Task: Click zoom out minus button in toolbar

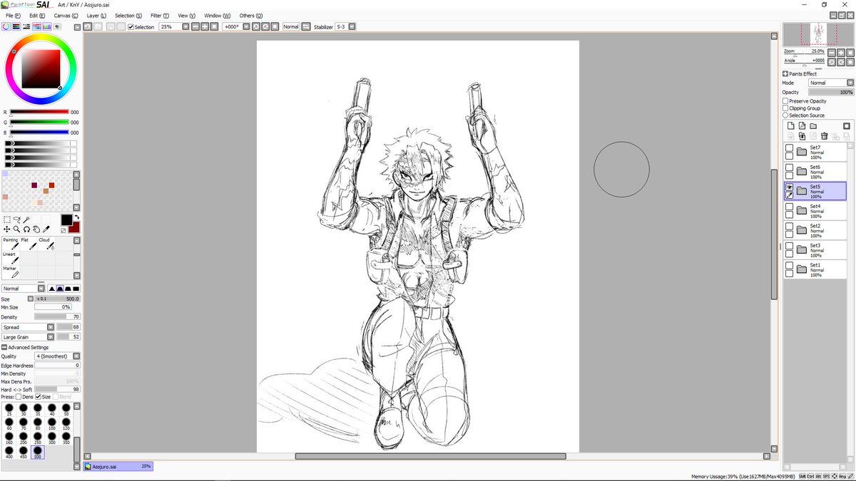Action: [x=195, y=26]
